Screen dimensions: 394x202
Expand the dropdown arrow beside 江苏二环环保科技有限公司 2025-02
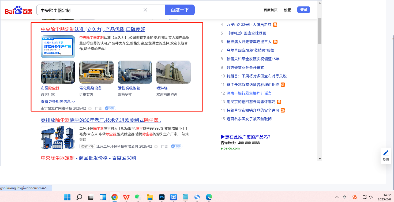156,147
